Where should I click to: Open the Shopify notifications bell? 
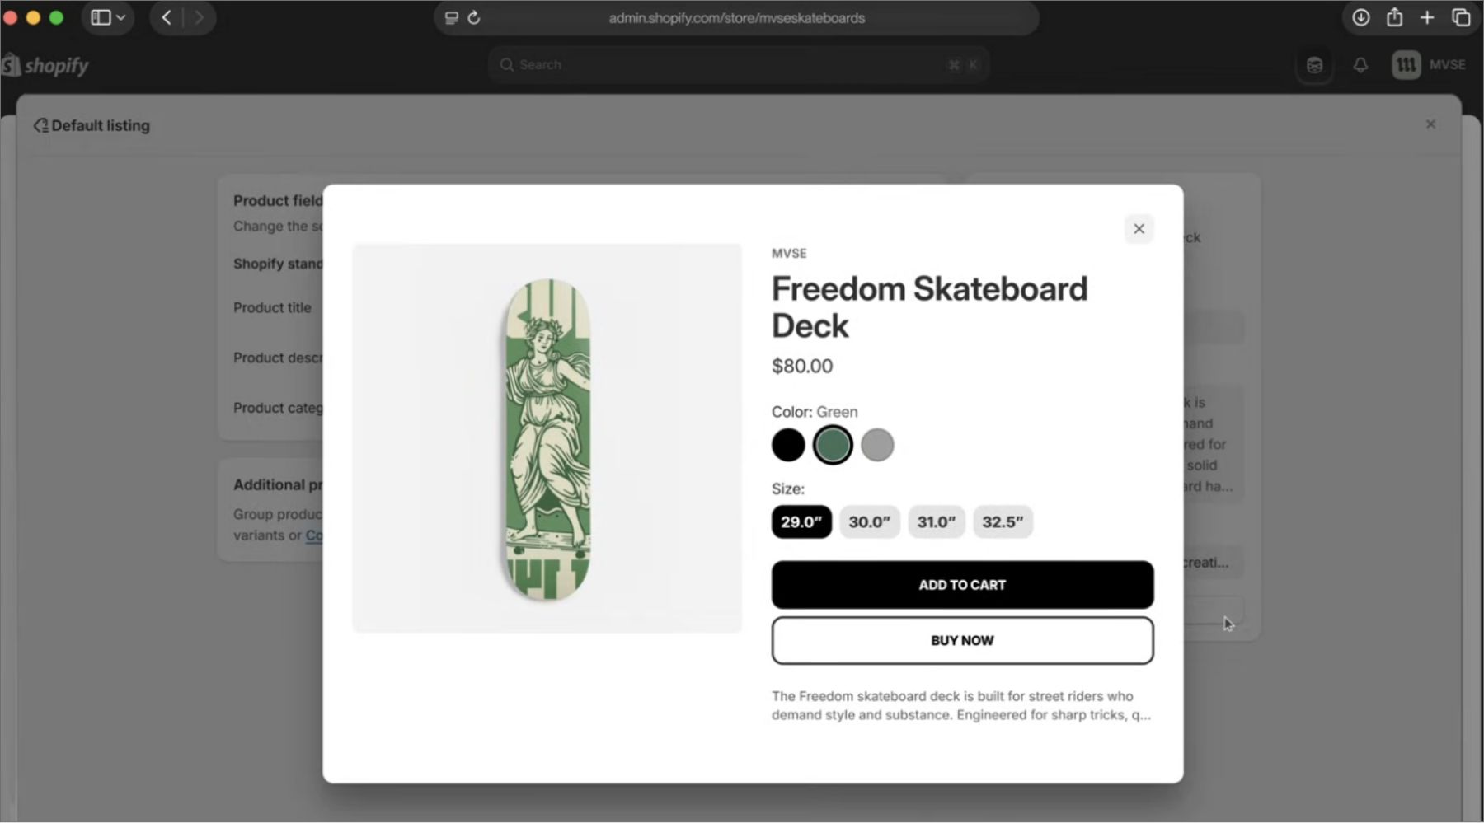tap(1360, 65)
